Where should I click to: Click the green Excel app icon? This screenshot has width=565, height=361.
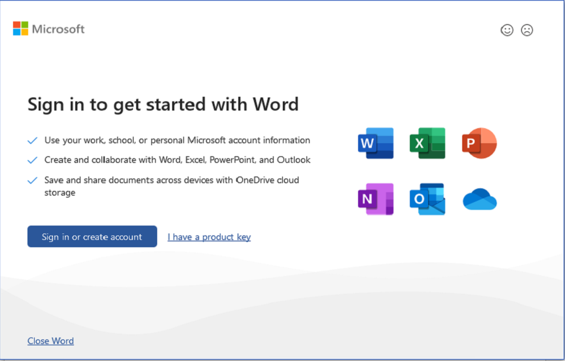click(427, 143)
